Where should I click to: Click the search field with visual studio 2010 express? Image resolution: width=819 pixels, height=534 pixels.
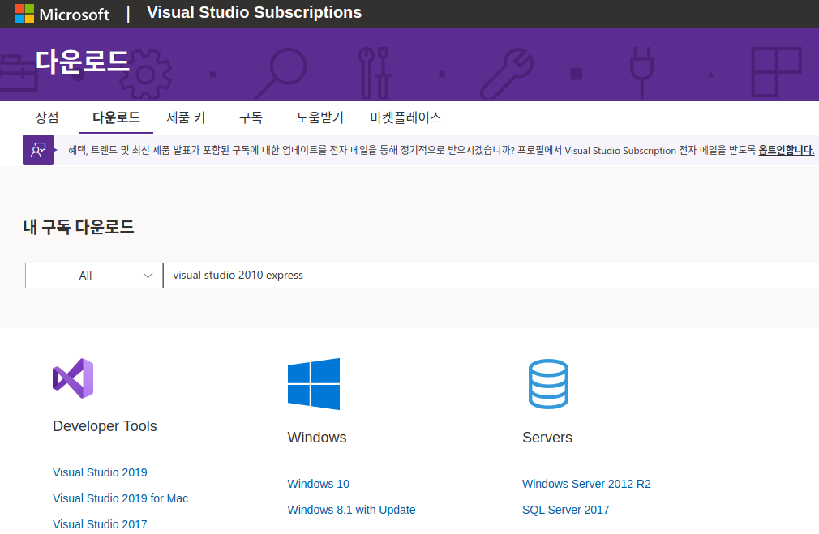point(491,276)
